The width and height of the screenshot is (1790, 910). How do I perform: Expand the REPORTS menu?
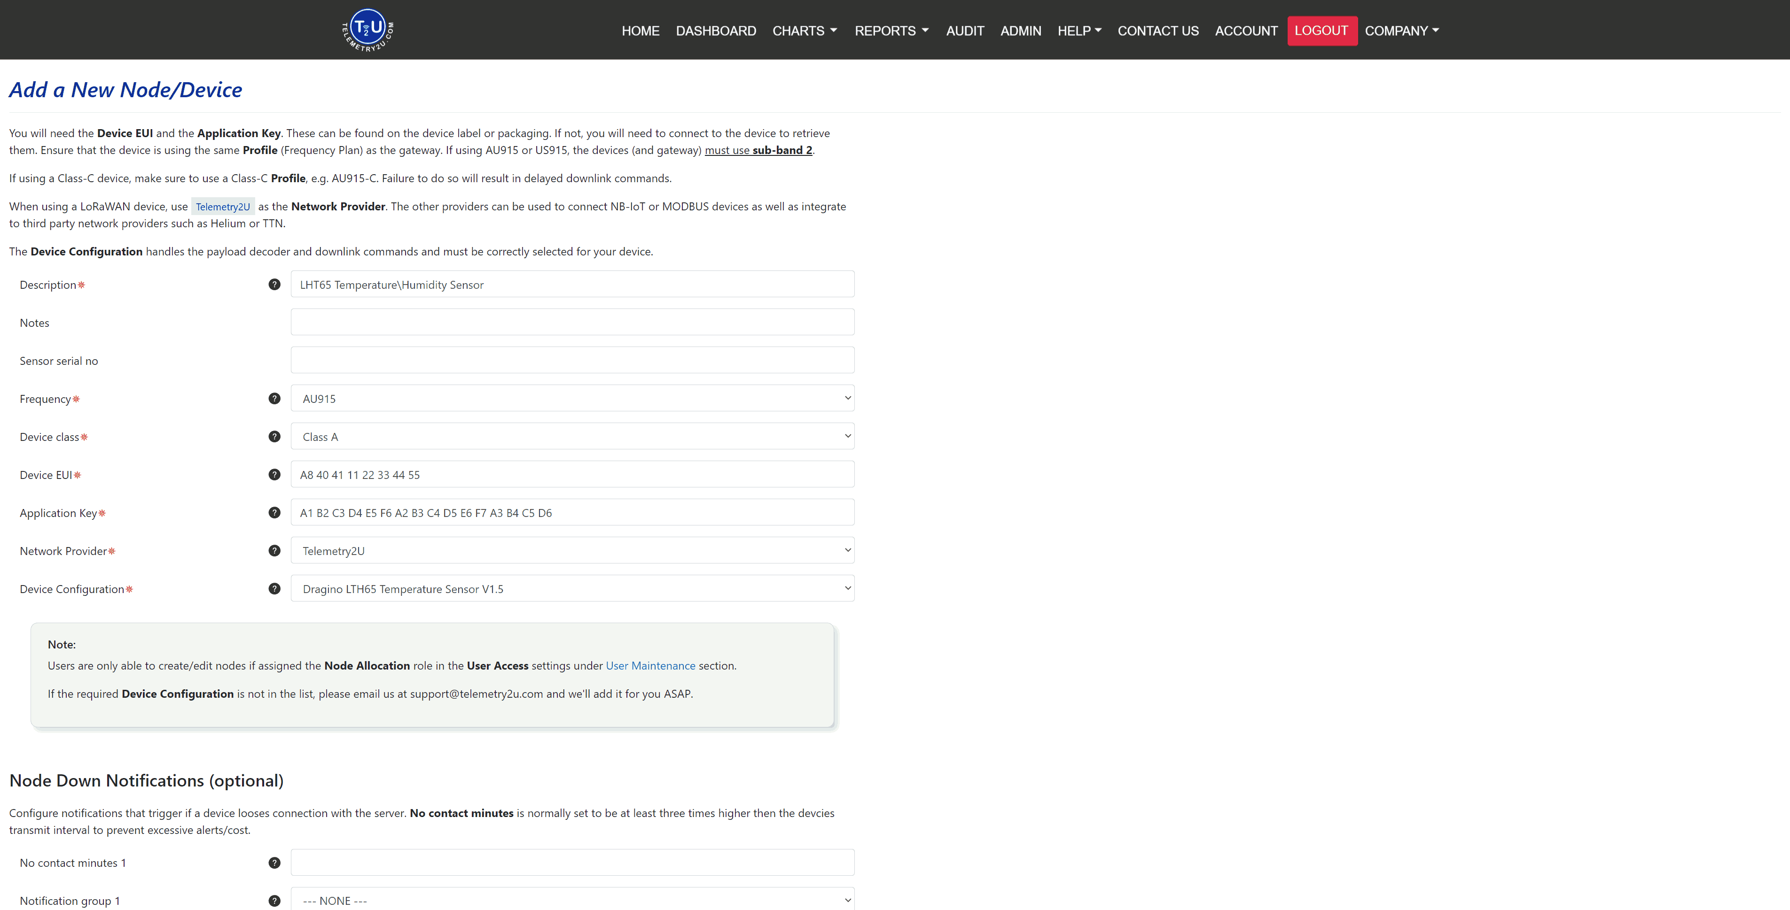[x=891, y=31]
